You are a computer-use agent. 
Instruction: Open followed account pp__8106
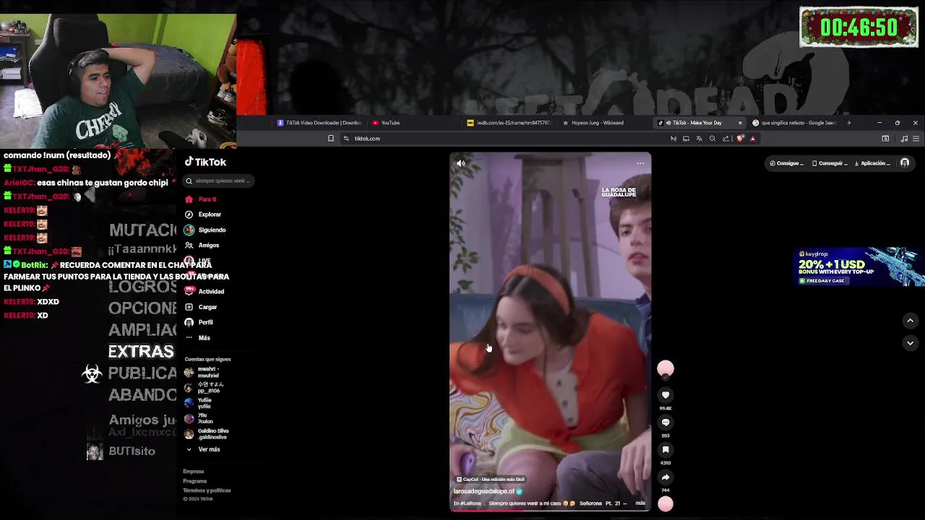click(204, 388)
